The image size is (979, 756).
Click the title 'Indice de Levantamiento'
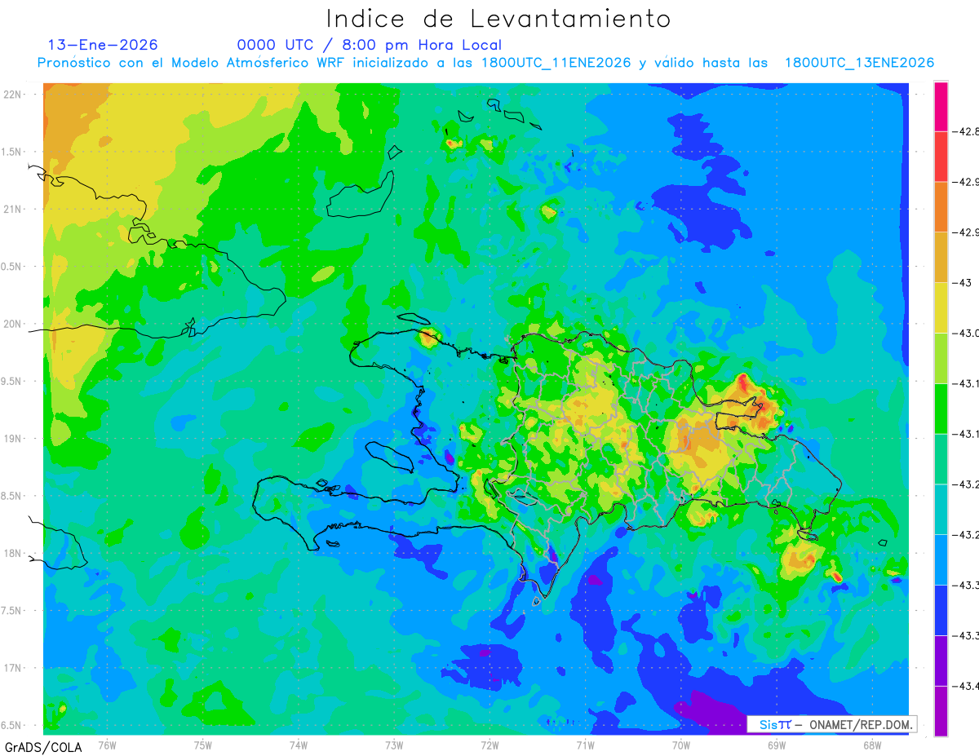point(498,19)
